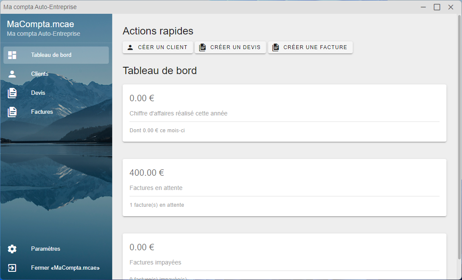The height and width of the screenshot is (280, 462).
Task: Click the 'Factures en attente' label
Action: pyautogui.click(x=156, y=188)
